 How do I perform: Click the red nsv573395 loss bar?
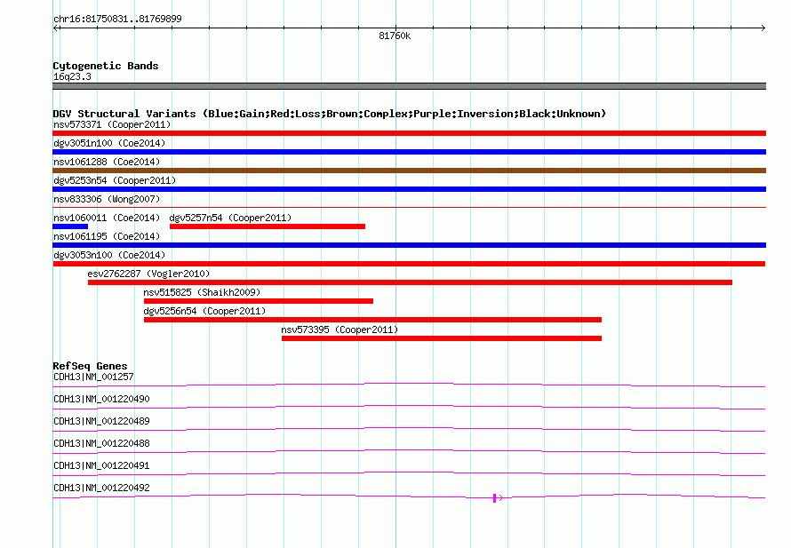click(442, 338)
